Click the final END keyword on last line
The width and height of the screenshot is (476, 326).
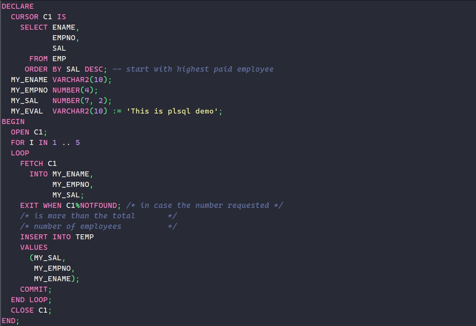click(8, 321)
